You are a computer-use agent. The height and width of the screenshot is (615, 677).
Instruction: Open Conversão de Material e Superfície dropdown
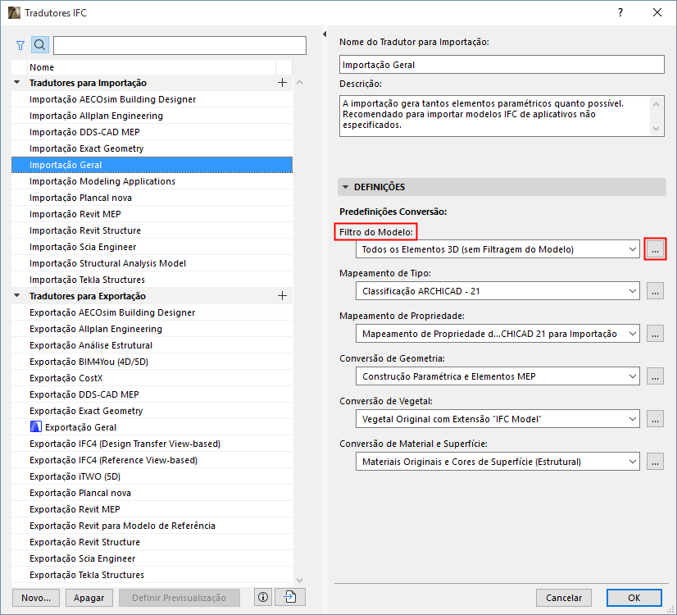click(x=498, y=462)
